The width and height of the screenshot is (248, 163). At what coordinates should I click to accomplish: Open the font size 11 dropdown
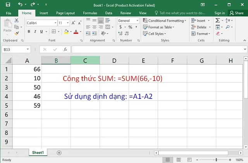coord(68,23)
